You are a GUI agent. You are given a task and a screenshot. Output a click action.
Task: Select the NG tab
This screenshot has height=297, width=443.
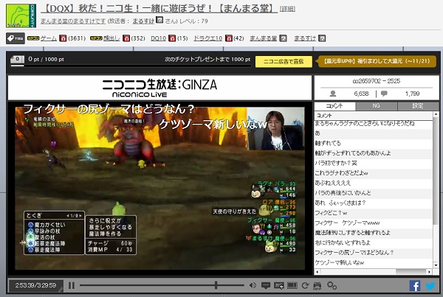point(376,106)
